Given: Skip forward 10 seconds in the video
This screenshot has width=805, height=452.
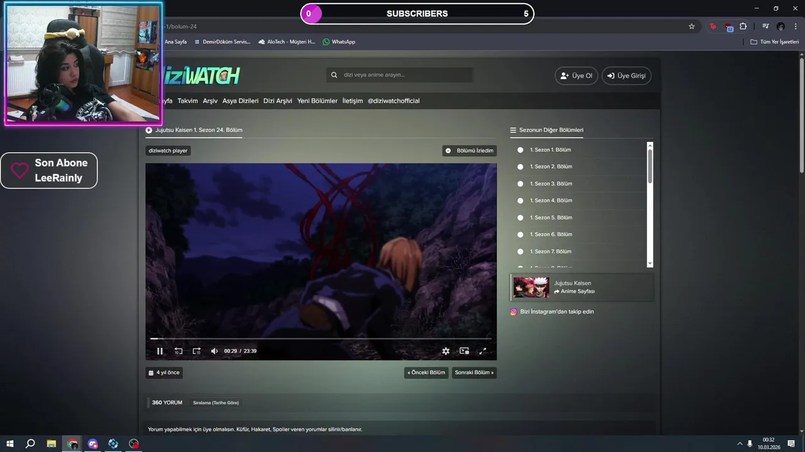Looking at the screenshot, I should coord(196,351).
